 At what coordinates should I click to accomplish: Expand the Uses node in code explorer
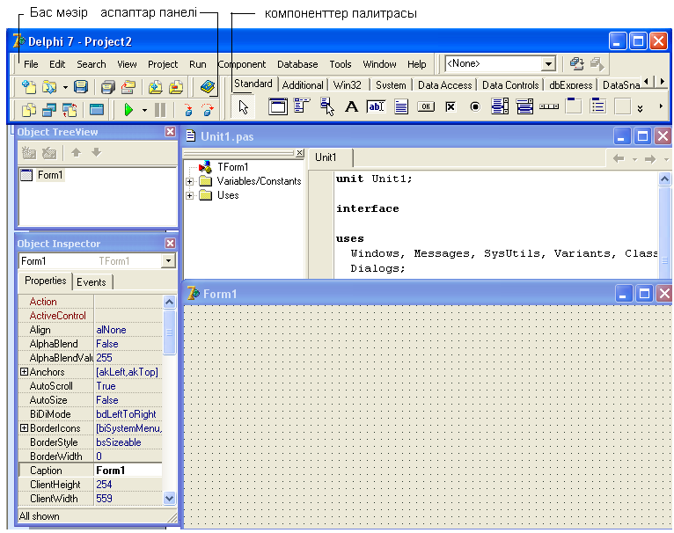click(x=189, y=195)
